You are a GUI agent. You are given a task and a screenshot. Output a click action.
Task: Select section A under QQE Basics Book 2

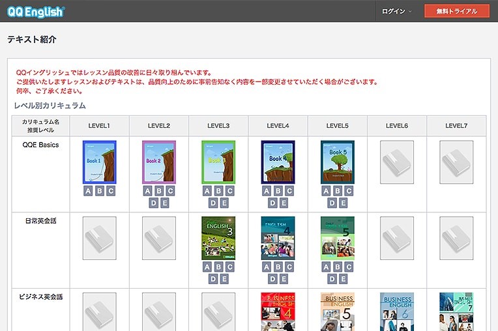pos(148,191)
